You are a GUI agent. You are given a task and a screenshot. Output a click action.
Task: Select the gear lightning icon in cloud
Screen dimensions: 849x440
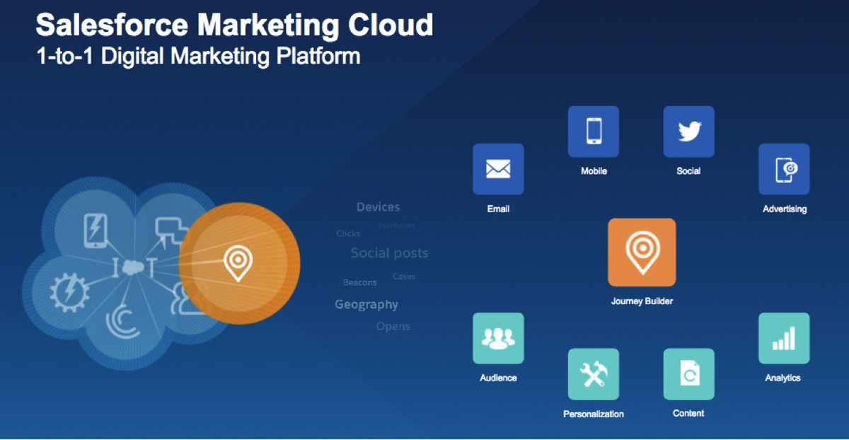69,293
